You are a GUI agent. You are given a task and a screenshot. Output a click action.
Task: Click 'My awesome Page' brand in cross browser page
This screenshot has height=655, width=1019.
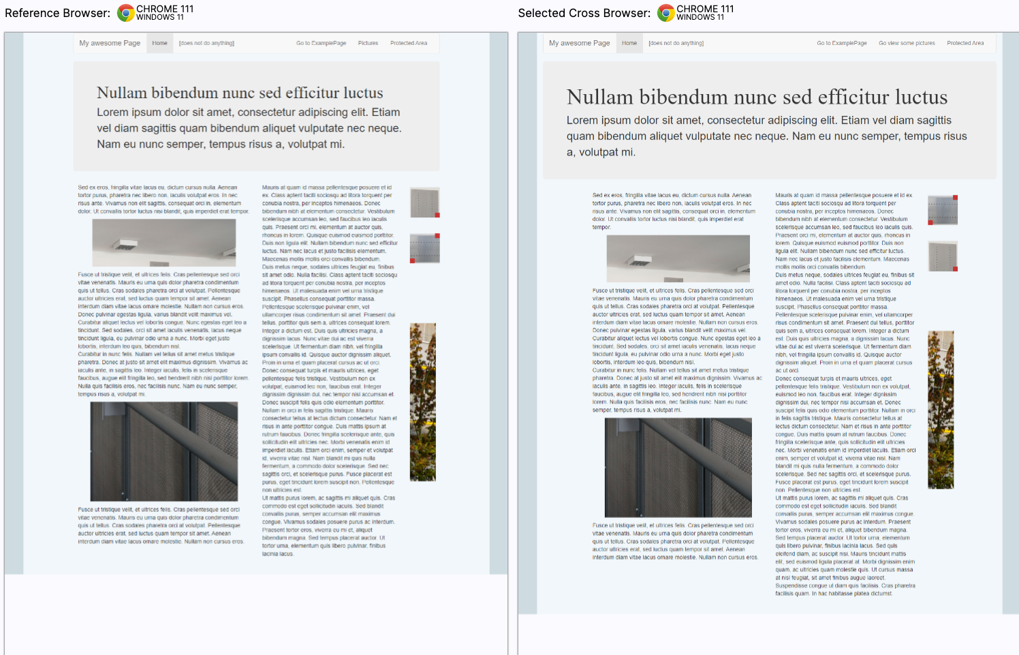(580, 43)
